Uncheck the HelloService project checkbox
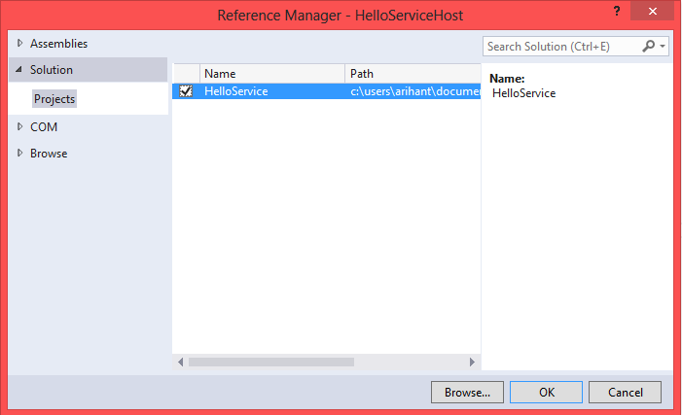682x415 pixels. pos(186,91)
